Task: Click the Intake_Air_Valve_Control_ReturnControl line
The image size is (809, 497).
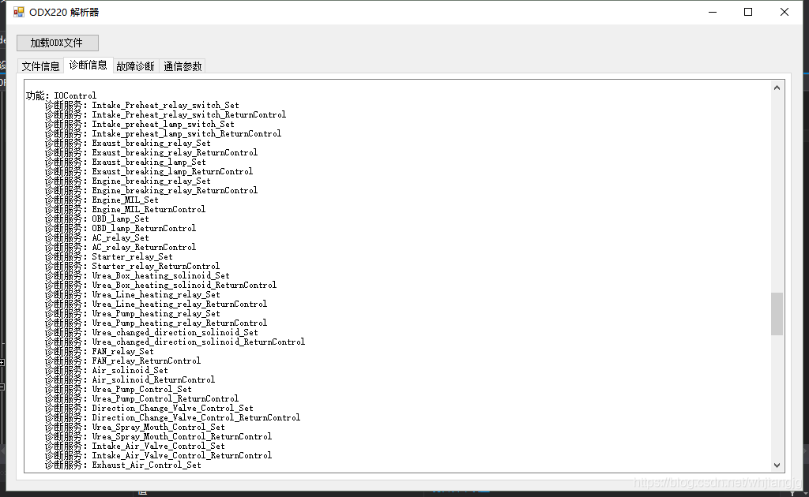Action: click(158, 456)
